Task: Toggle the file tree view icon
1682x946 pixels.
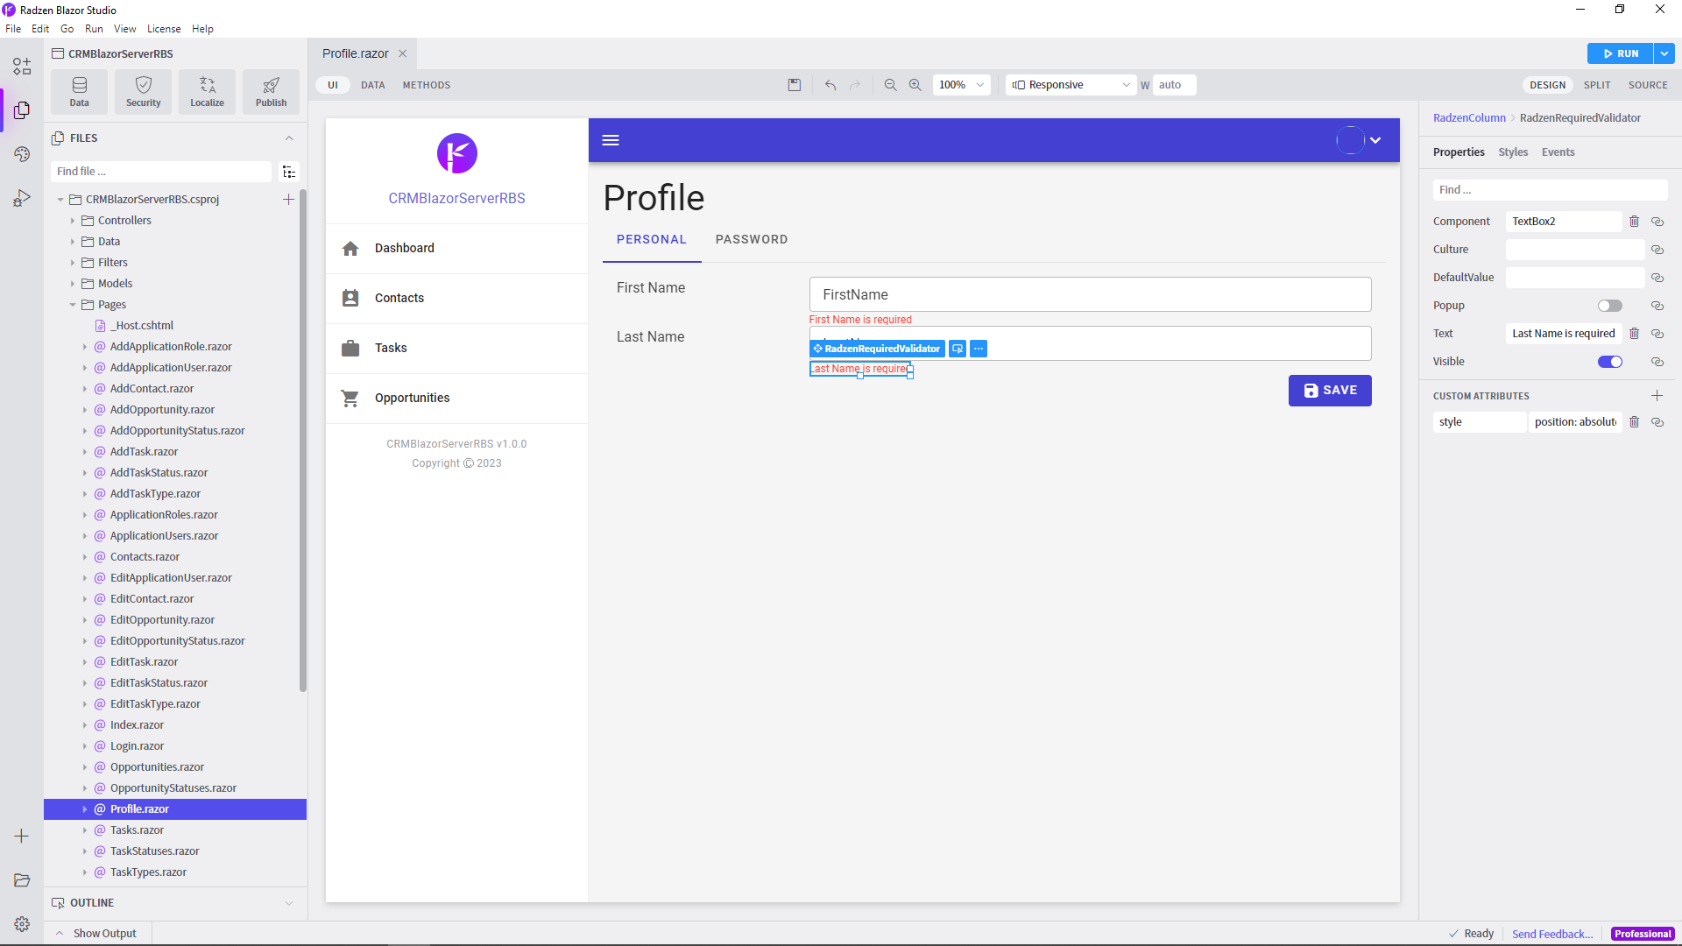Action: pyautogui.click(x=289, y=172)
